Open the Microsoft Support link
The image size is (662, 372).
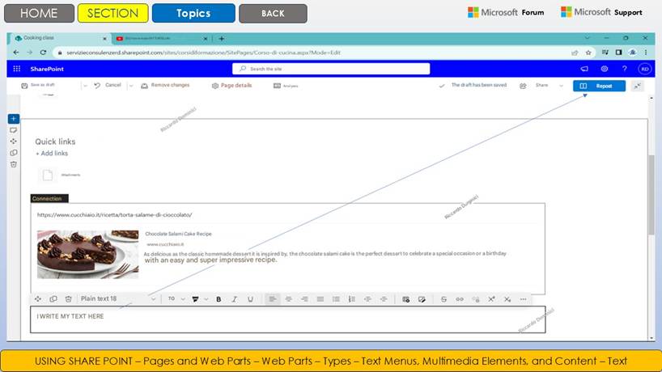(x=601, y=12)
